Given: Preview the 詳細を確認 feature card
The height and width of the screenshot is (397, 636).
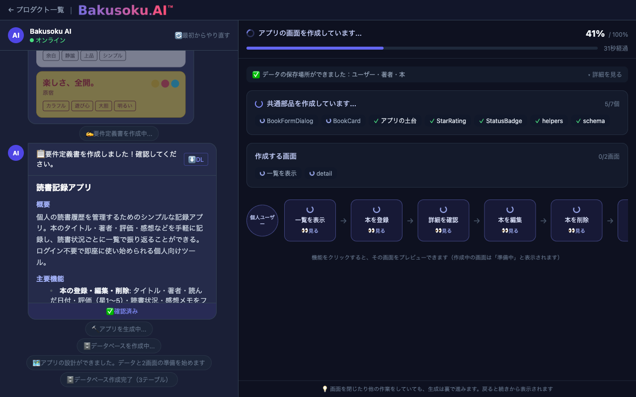Looking at the screenshot, I should [x=443, y=220].
